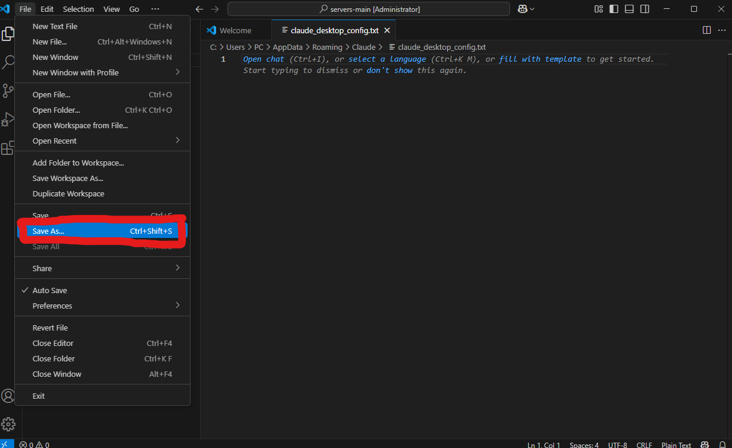Choose Open Folder... menu entry
Screen dimensions: 732x448
tap(102, 110)
